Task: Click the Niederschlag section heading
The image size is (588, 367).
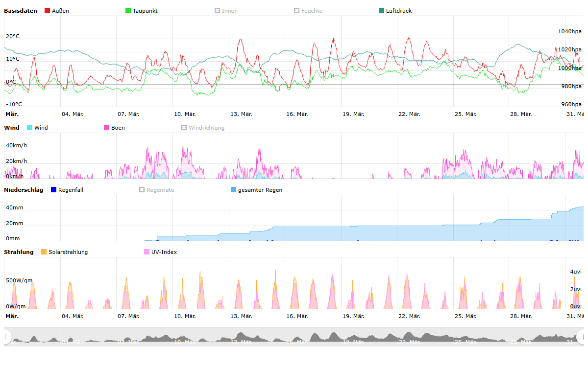Action: pos(24,190)
